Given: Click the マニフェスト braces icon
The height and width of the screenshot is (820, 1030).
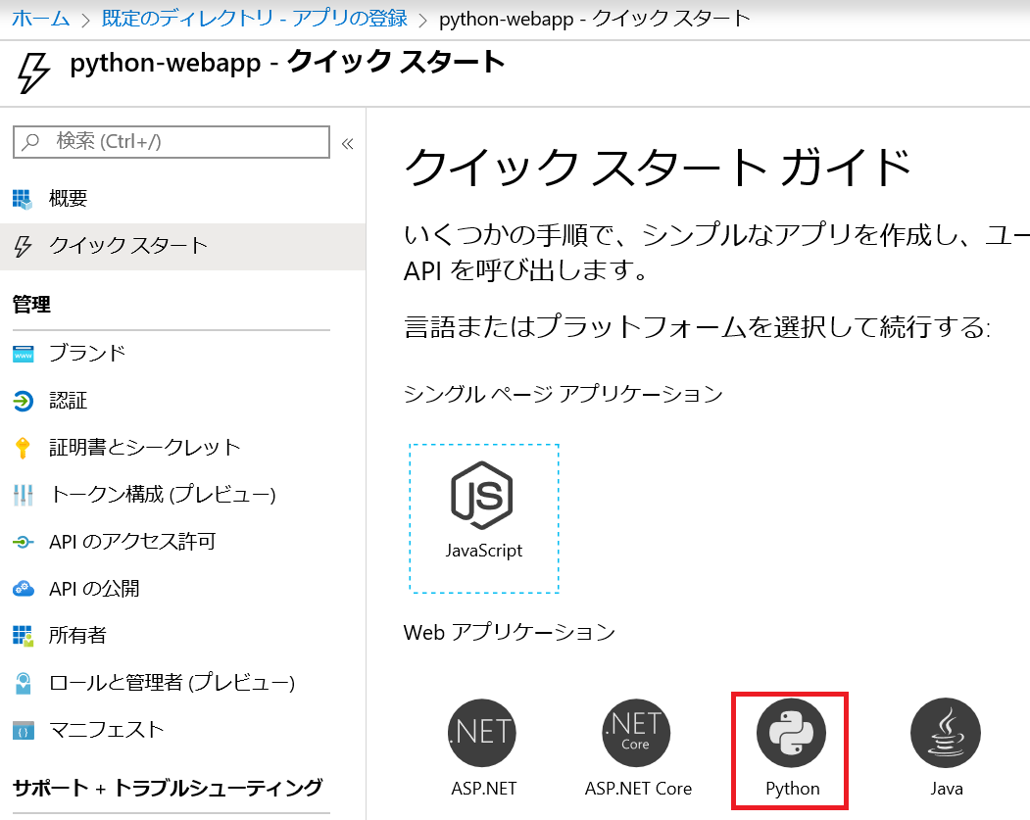Looking at the screenshot, I should [x=23, y=730].
